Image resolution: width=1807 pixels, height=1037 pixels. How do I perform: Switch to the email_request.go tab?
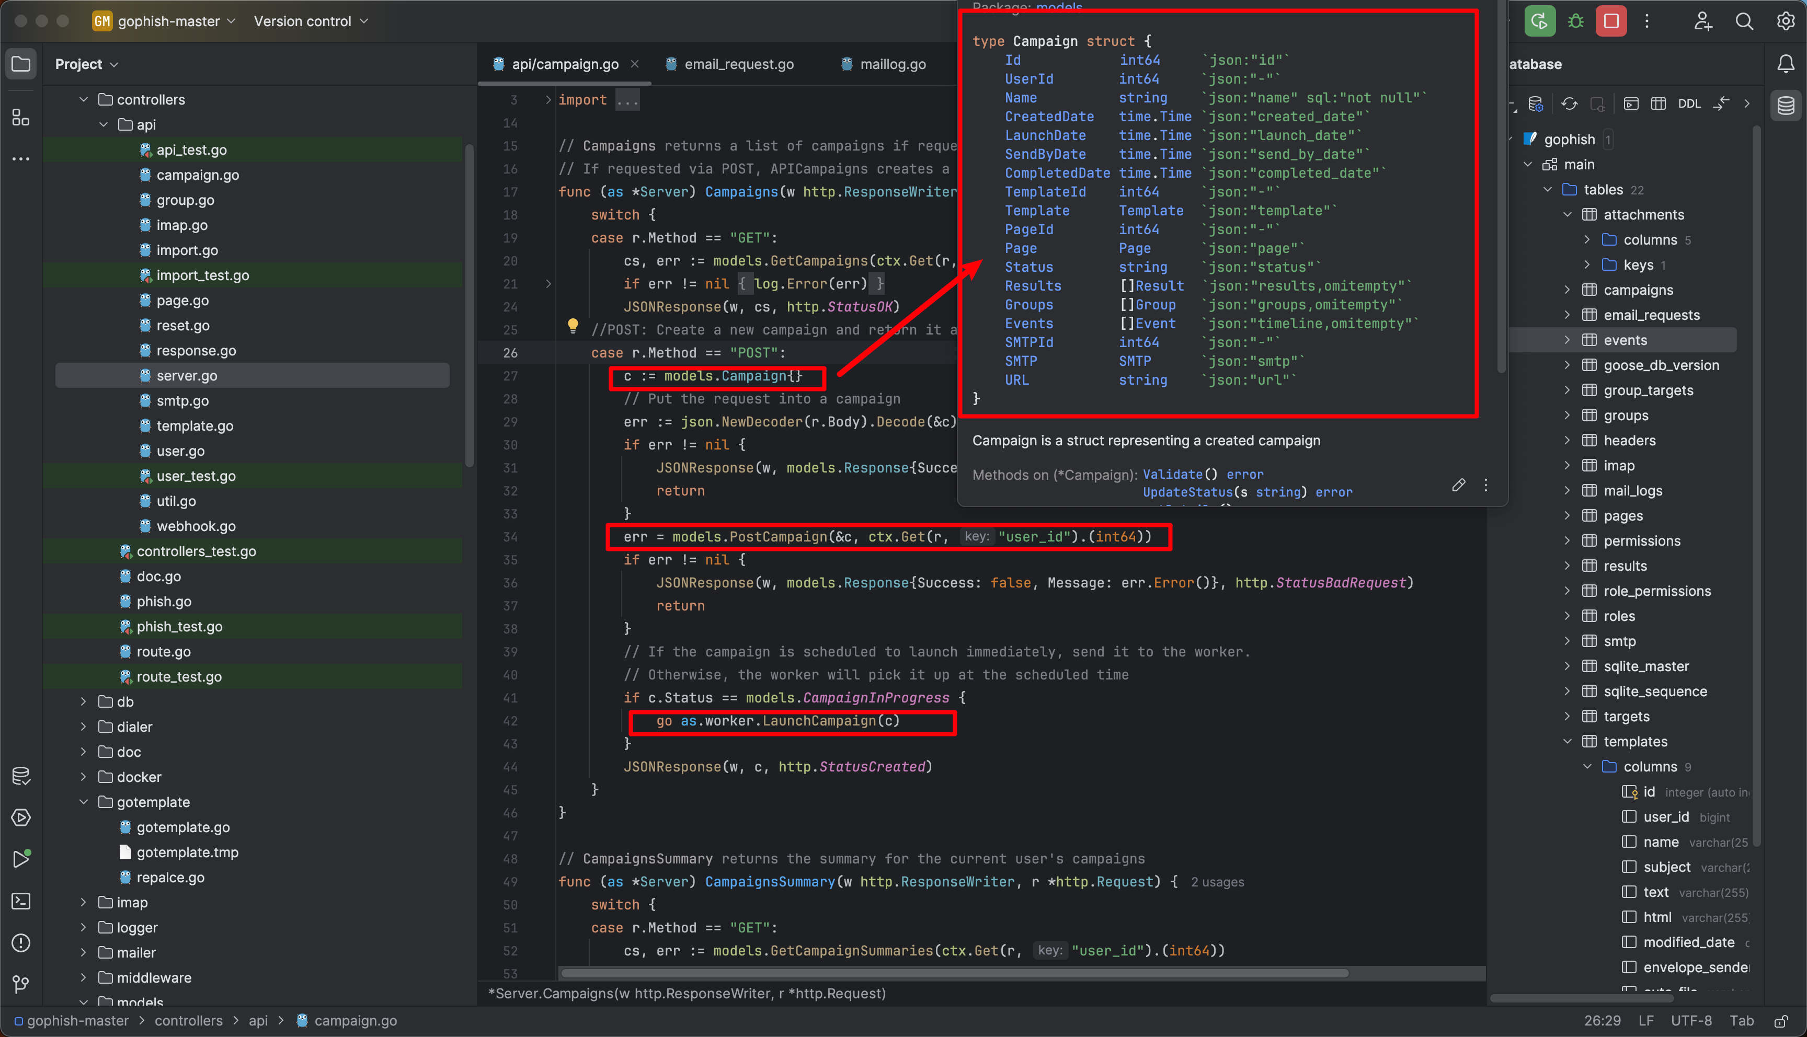point(729,64)
